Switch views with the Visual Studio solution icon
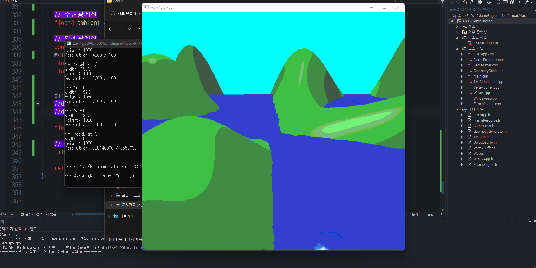 pos(471,2)
